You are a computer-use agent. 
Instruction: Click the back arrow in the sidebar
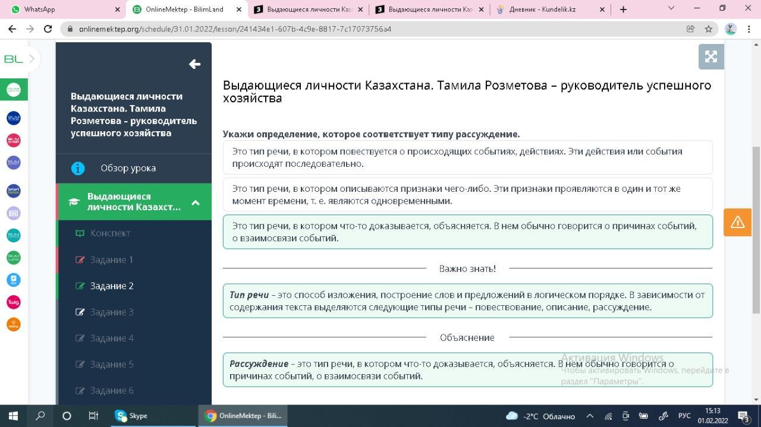194,64
